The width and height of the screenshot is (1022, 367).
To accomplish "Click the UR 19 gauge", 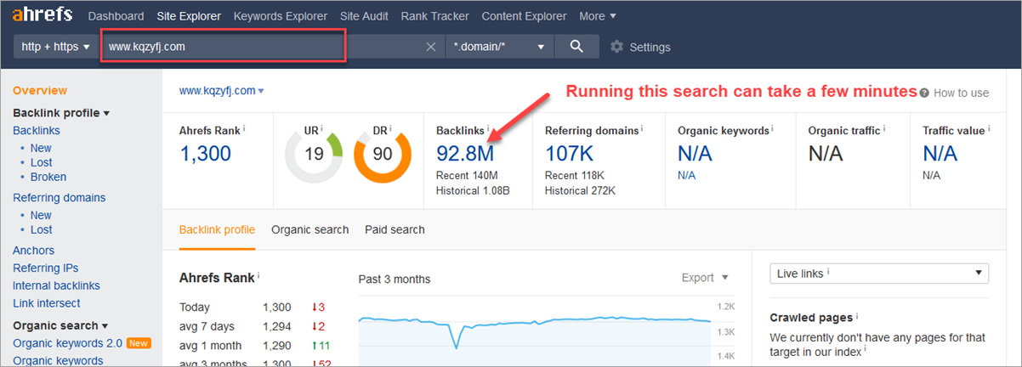I will pyautogui.click(x=314, y=155).
